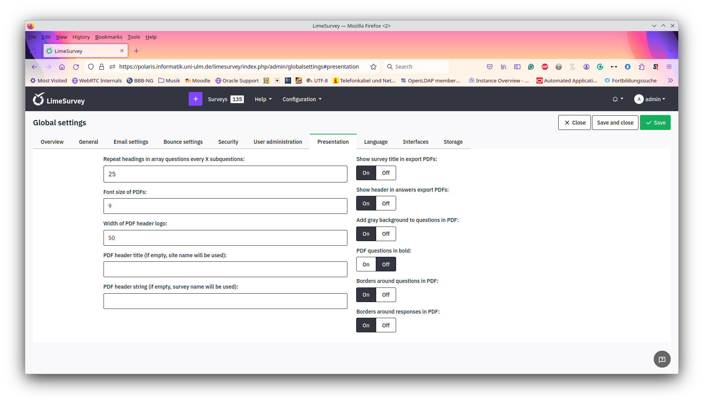Switch to the Security tab

pos(228,142)
